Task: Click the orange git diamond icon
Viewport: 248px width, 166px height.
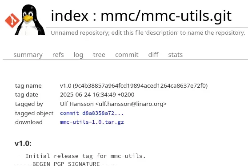Action: click(x=12, y=20)
